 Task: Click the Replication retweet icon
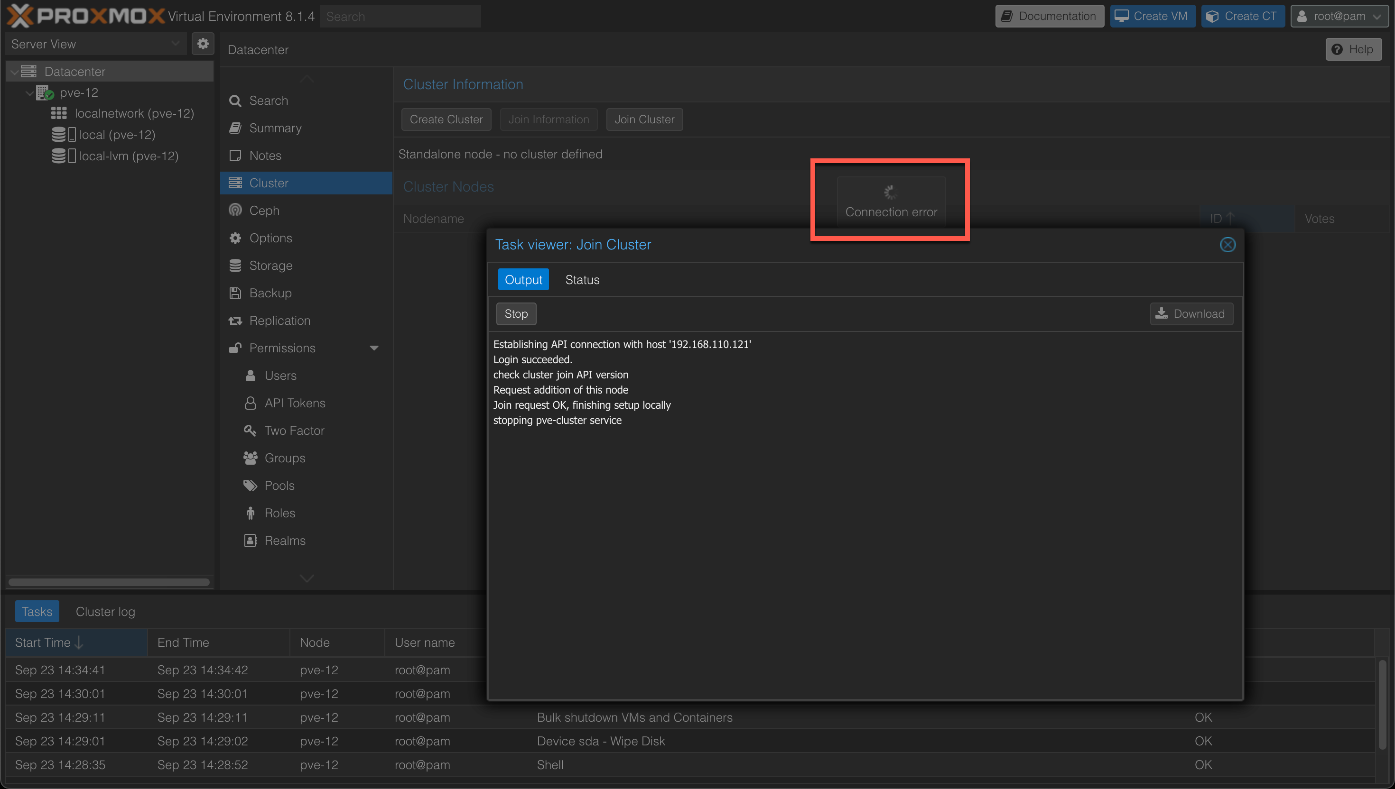[x=235, y=321]
